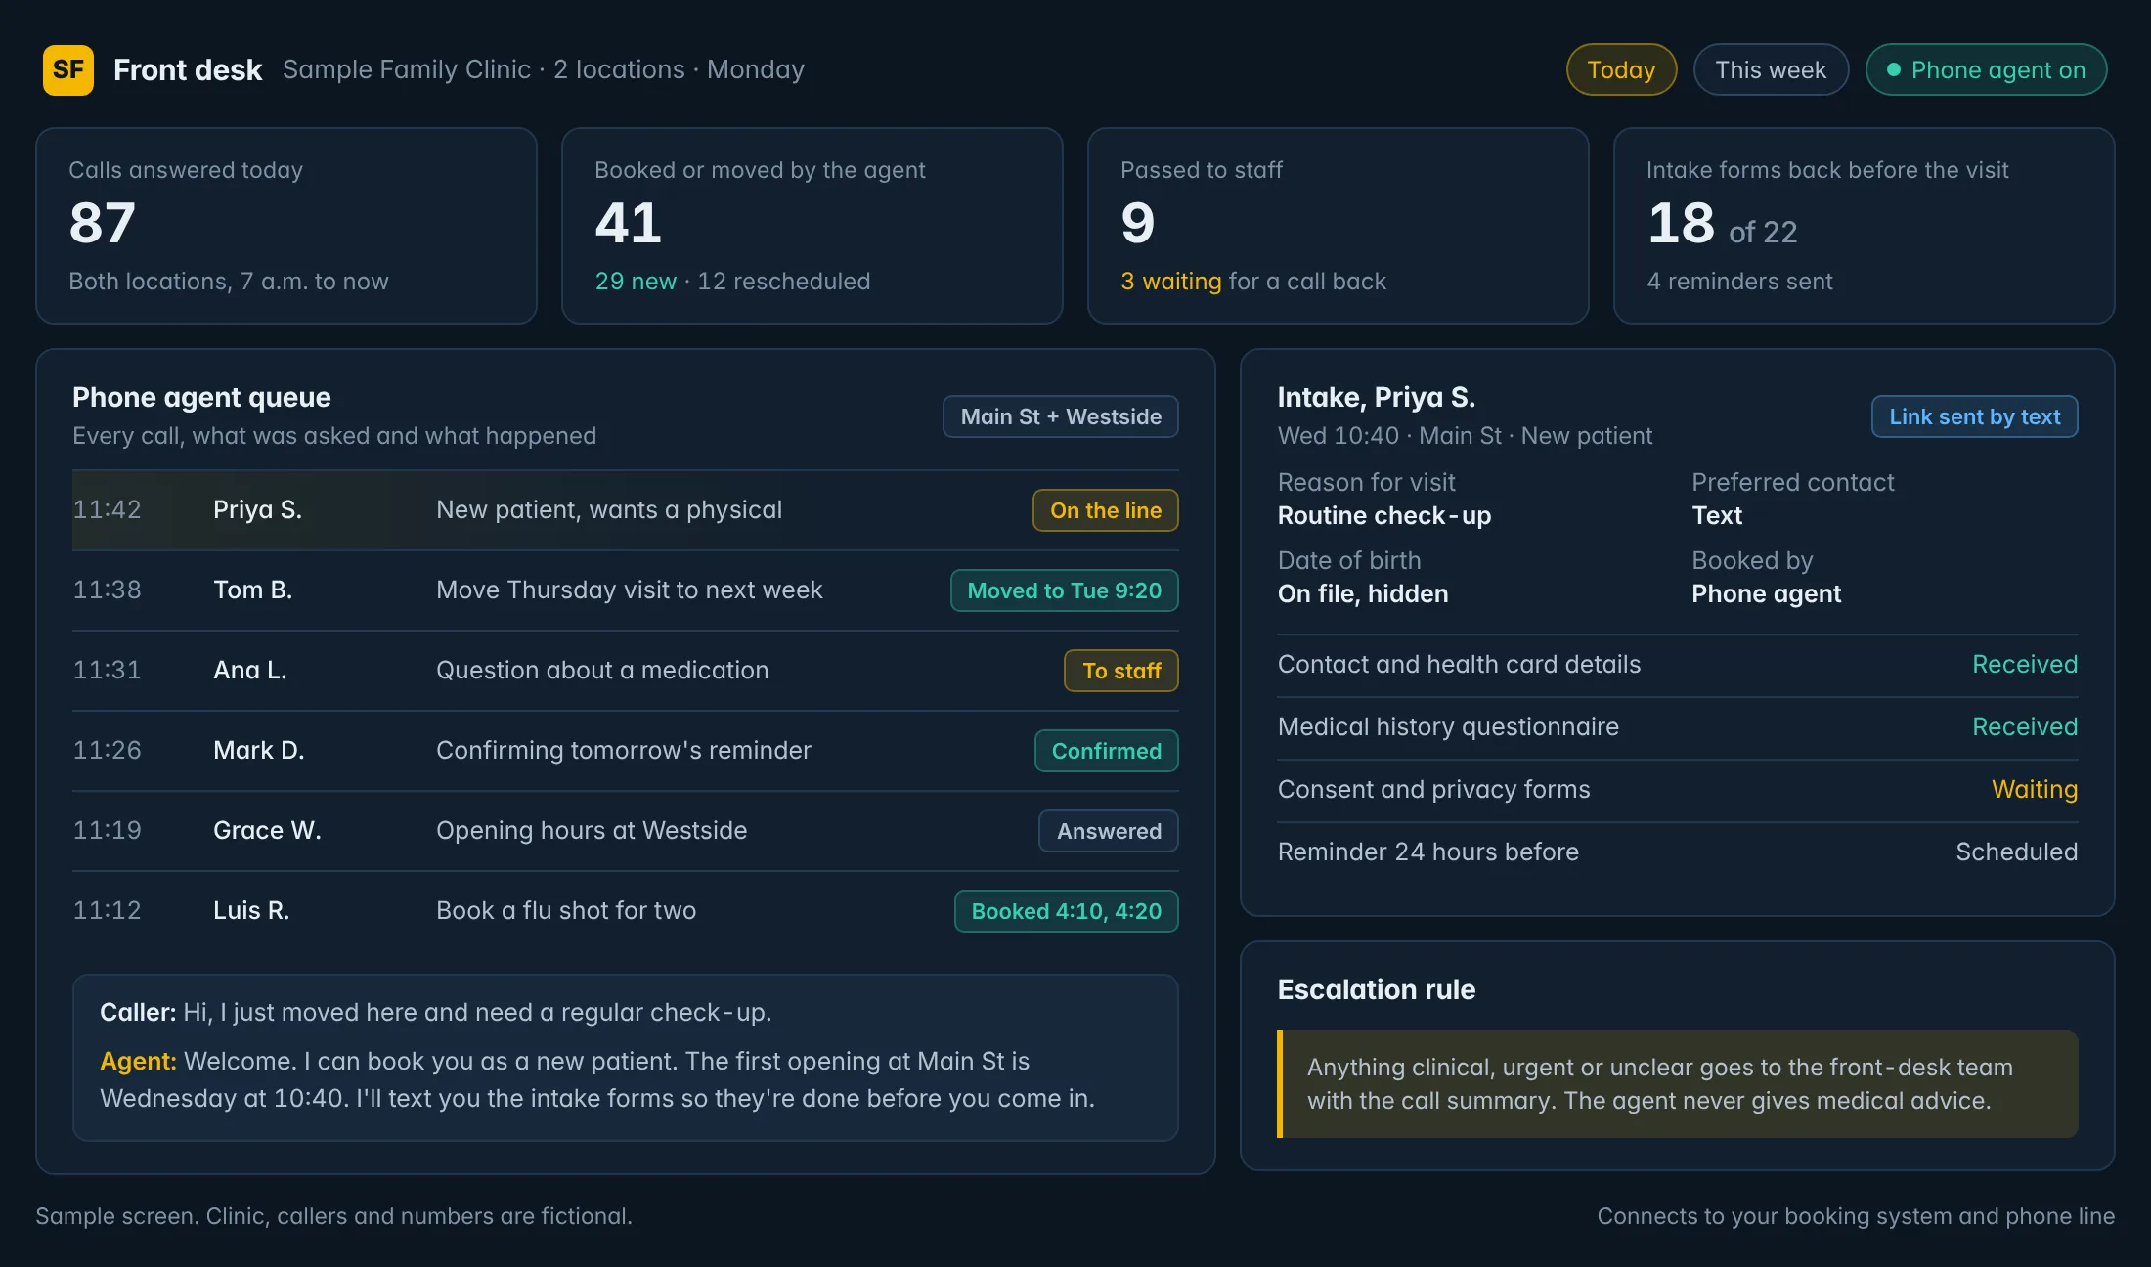Screen dimensions: 2151x1267
Task: Click Waiting status for Consent and privacy forms
Action: click(2035, 790)
